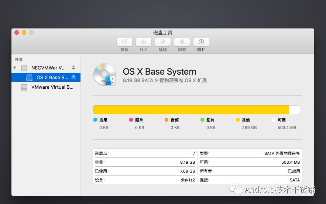326x204 pixels.
Task: Click the VMware Virtual disk icon
Action: pyautogui.click(x=24, y=87)
